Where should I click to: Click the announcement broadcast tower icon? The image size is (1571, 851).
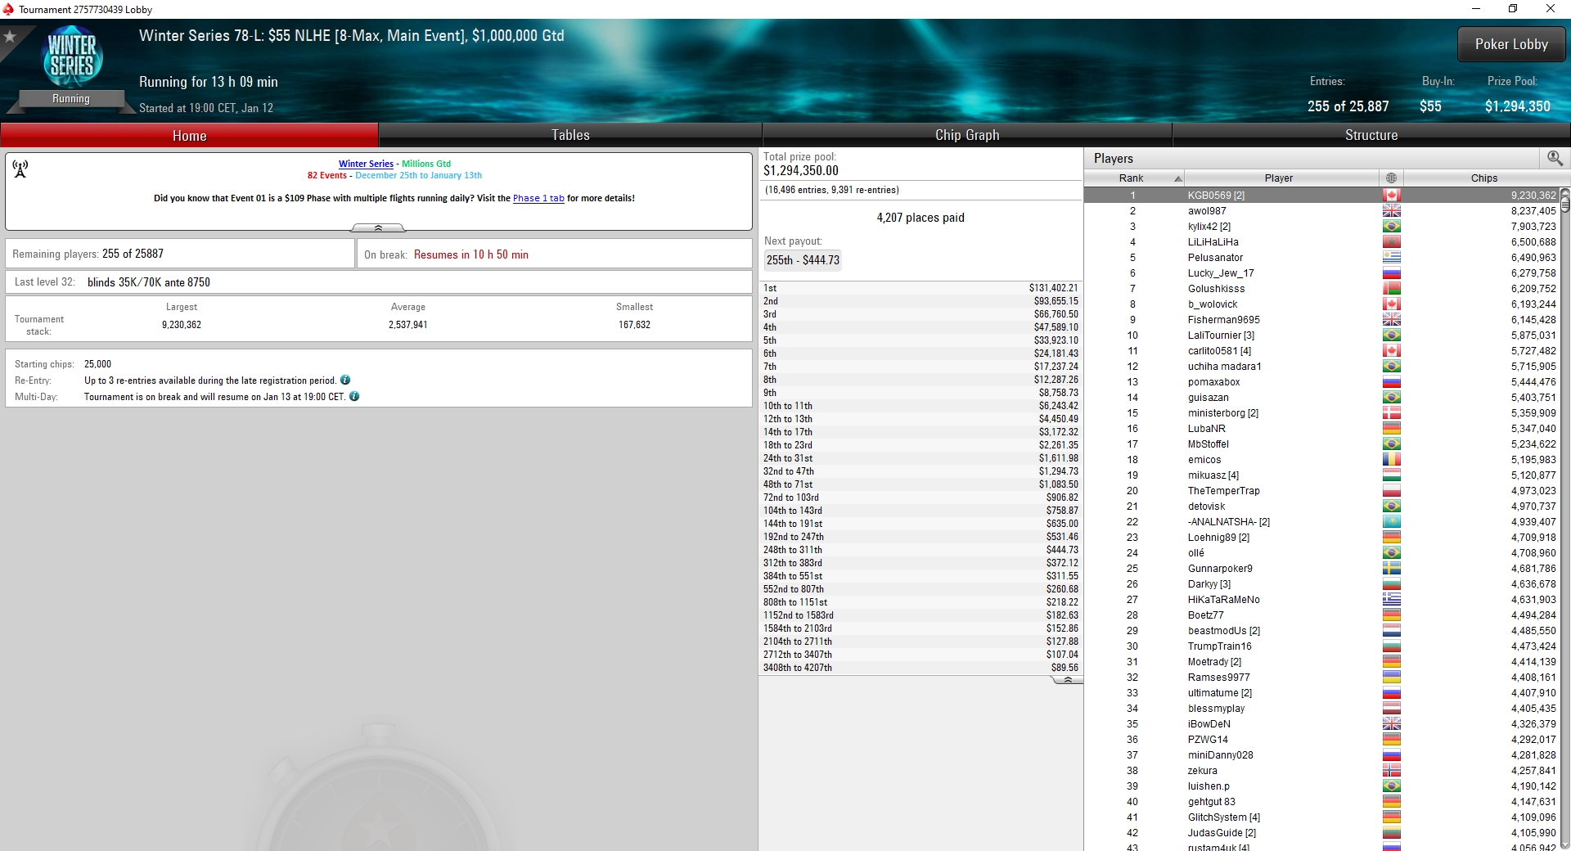pyautogui.click(x=20, y=169)
